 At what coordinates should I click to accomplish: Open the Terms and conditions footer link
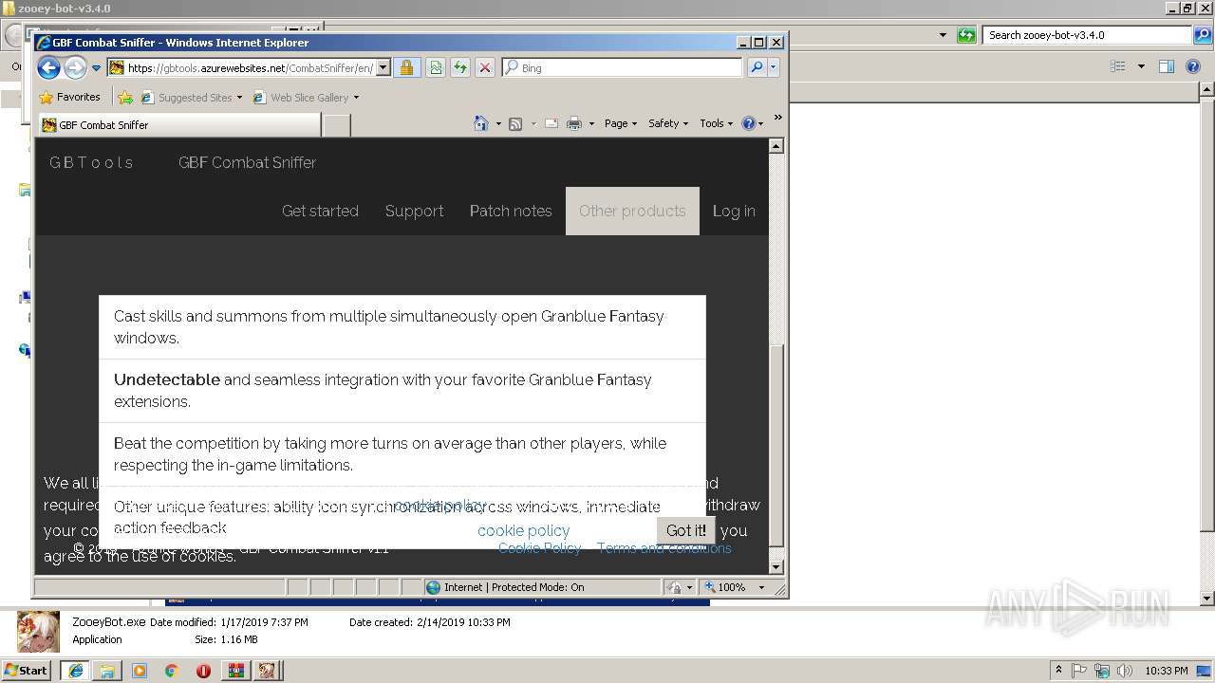pos(664,548)
